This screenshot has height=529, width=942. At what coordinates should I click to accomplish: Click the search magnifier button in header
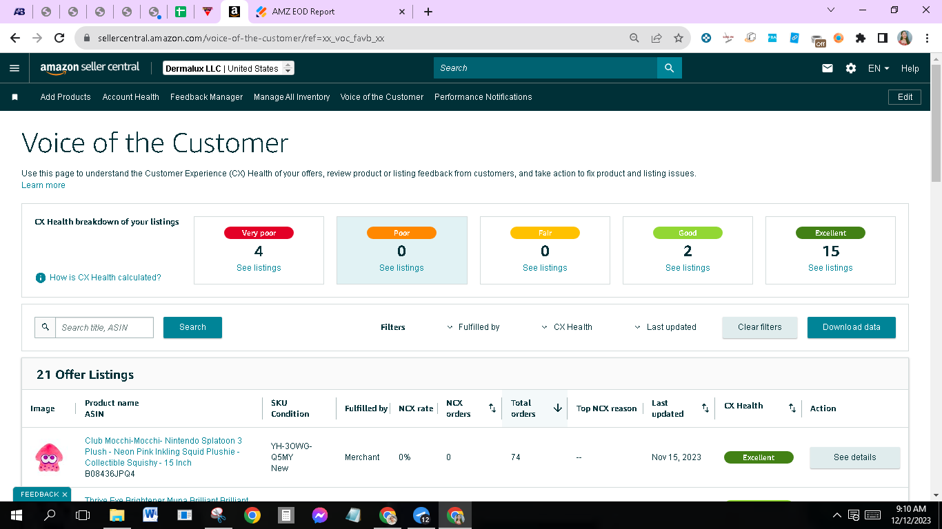pyautogui.click(x=669, y=68)
